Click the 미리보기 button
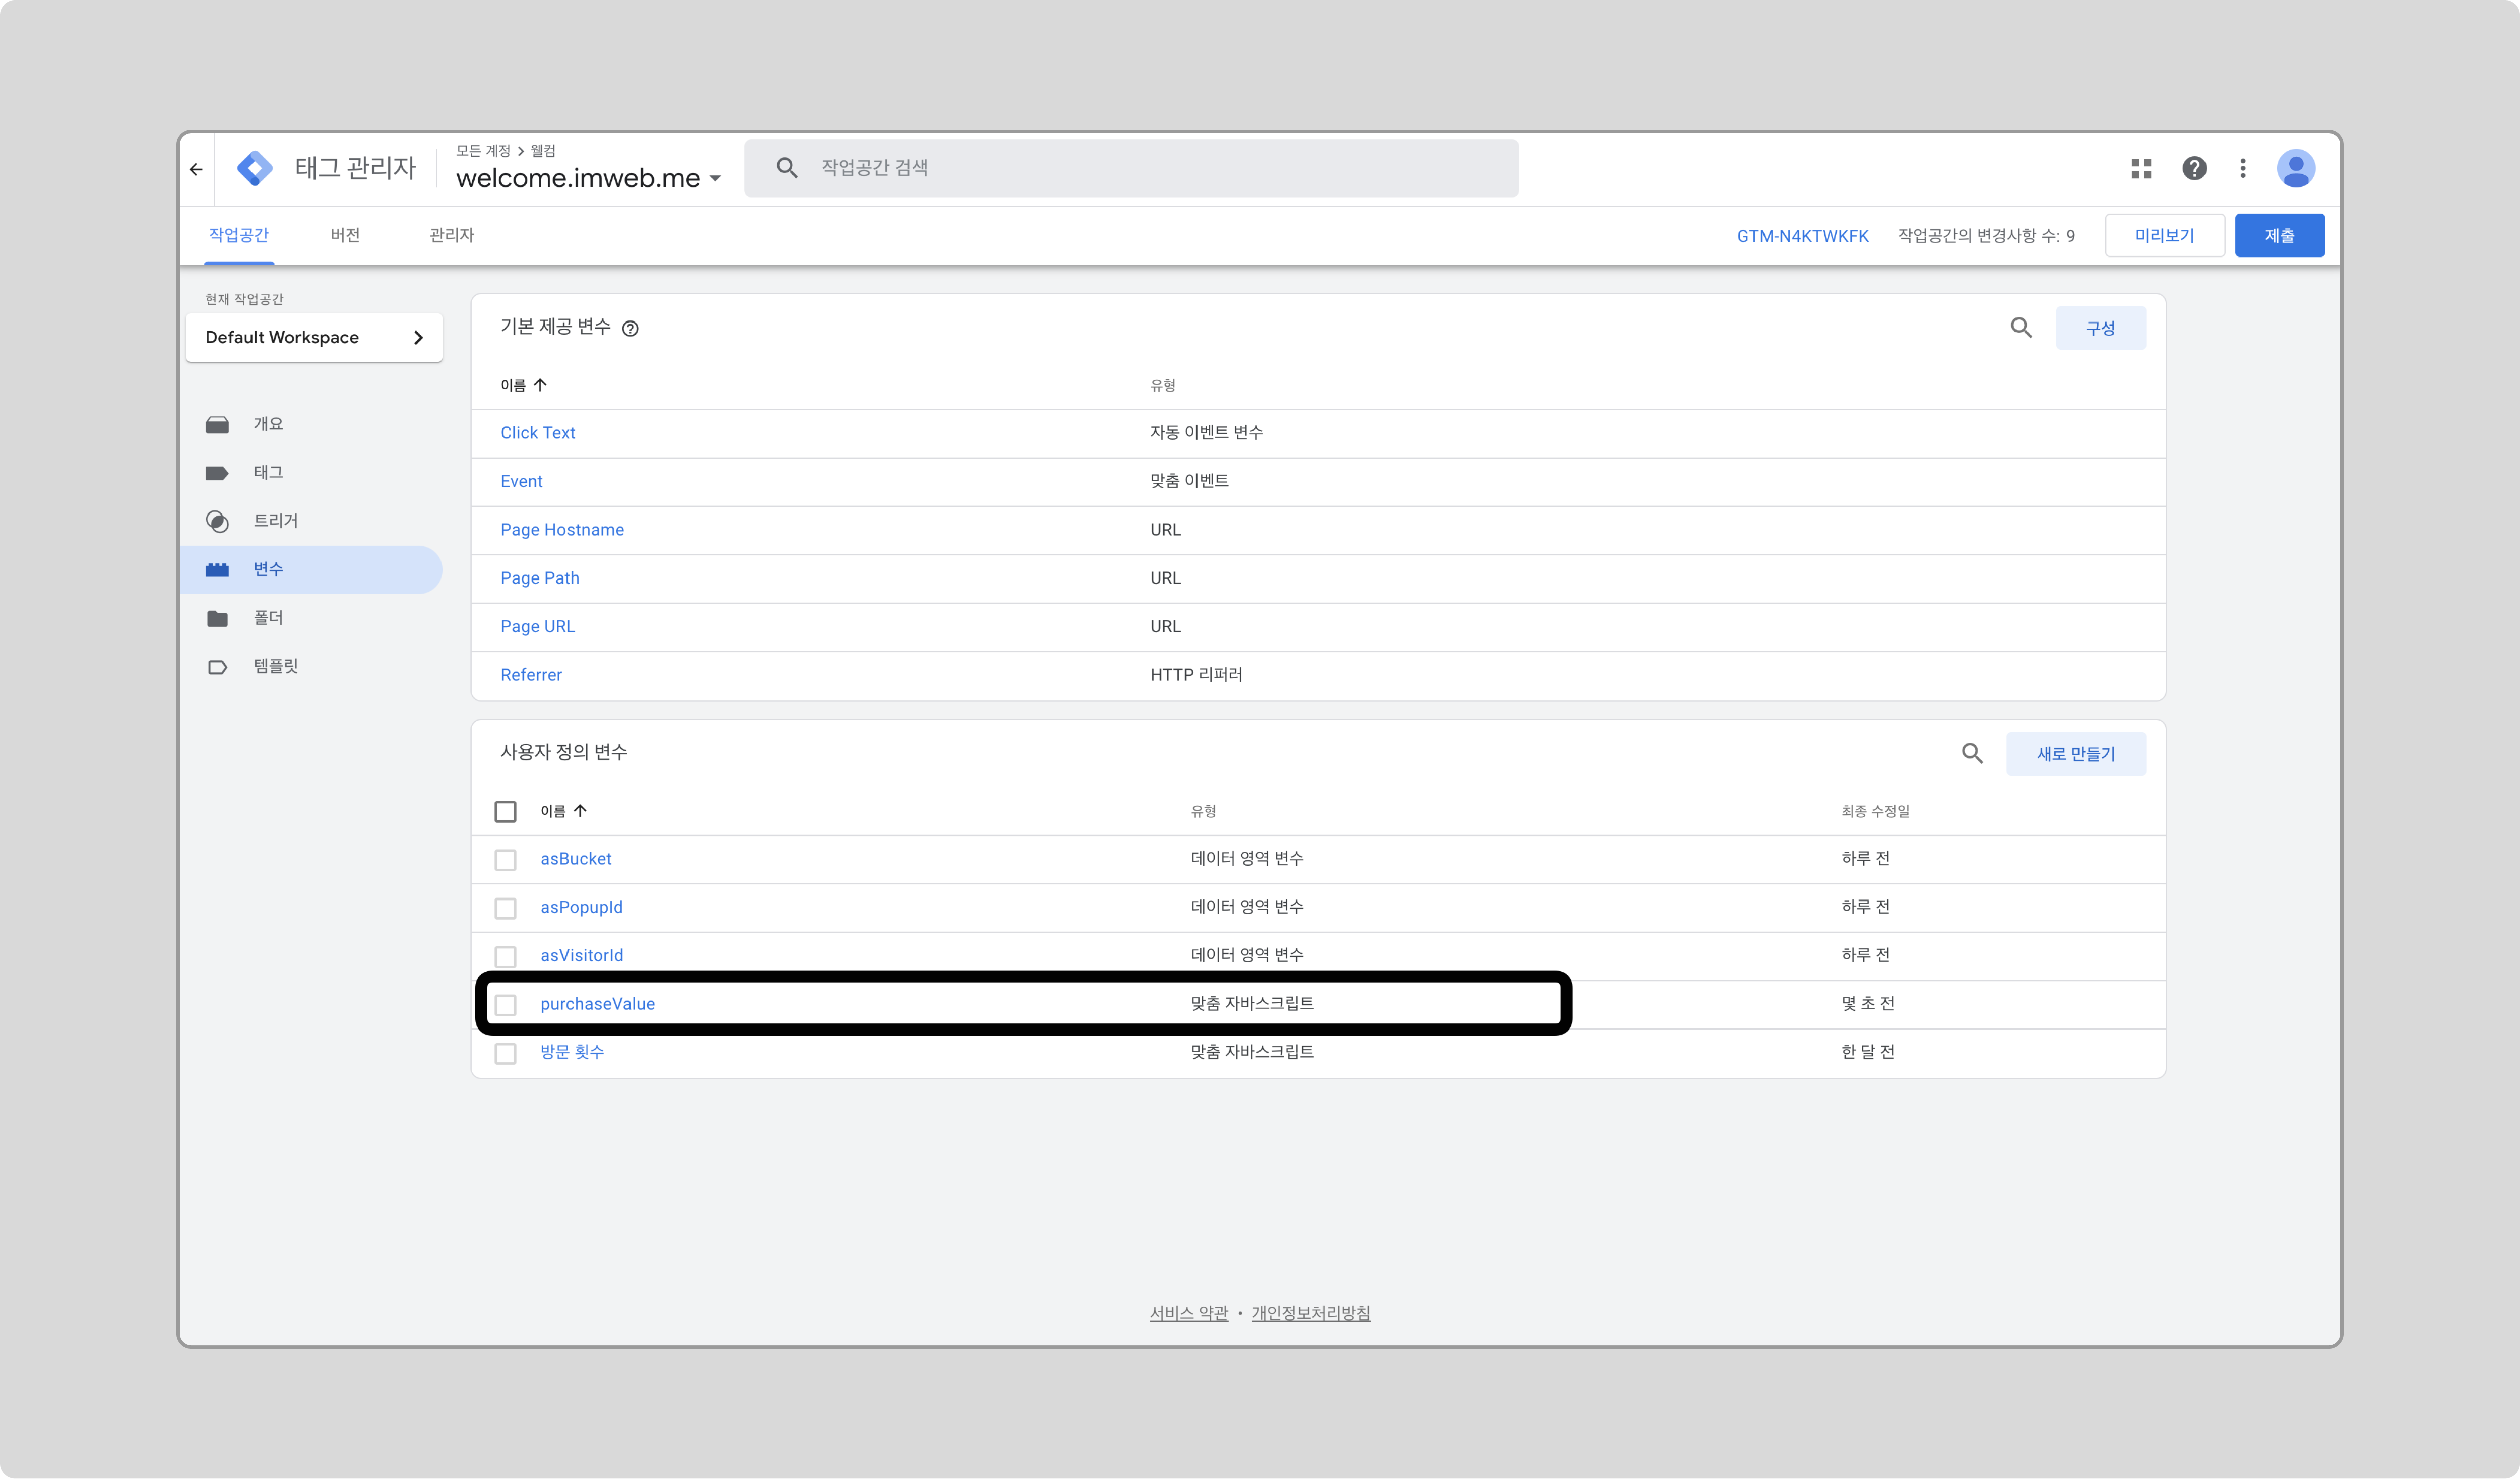Viewport: 2520px width, 1479px height. click(x=2164, y=235)
